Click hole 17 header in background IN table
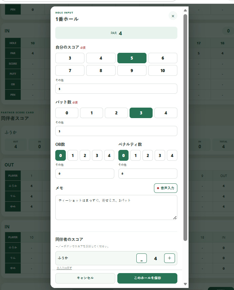234x290 pixels. point(199,43)
